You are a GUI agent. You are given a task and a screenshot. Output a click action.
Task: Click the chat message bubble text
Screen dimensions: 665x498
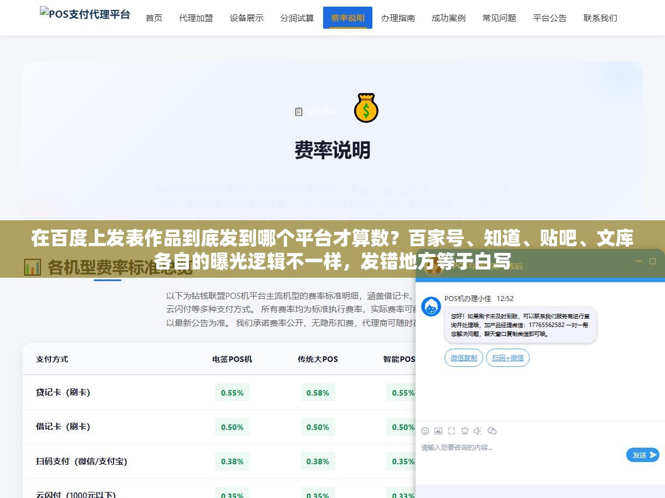tap(520, 325)
